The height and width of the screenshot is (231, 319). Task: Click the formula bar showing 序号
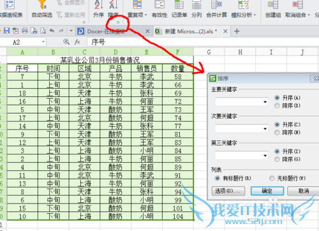coord(203,42)
